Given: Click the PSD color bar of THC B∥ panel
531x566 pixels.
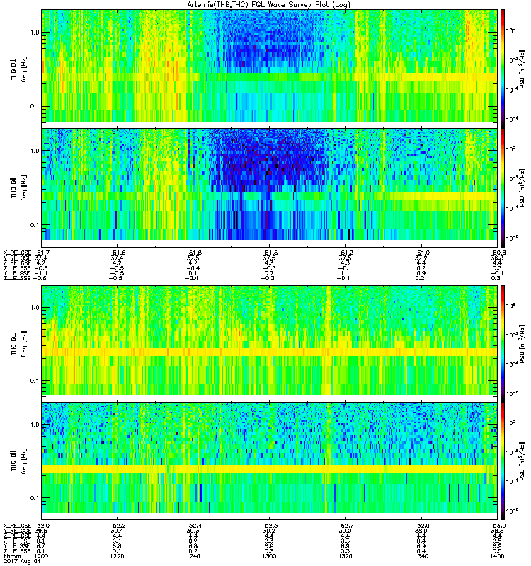Looking at the screenshot, I should click(503, 461).
